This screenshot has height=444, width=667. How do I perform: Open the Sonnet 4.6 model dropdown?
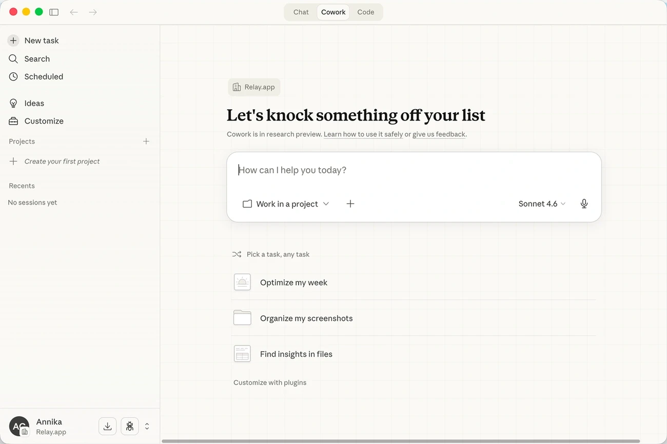click(x=542, y=204)
